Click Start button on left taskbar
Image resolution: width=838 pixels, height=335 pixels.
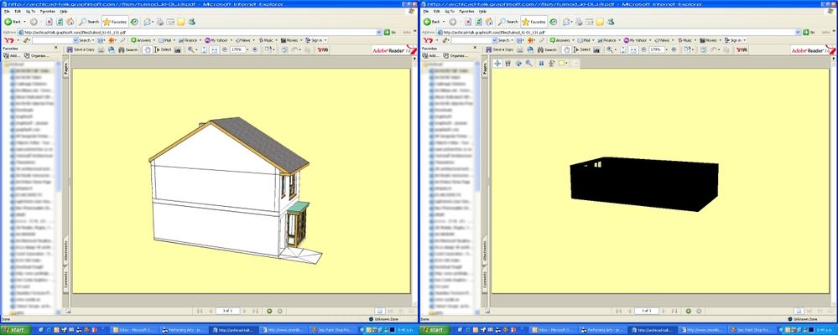(x=15, y=330)
